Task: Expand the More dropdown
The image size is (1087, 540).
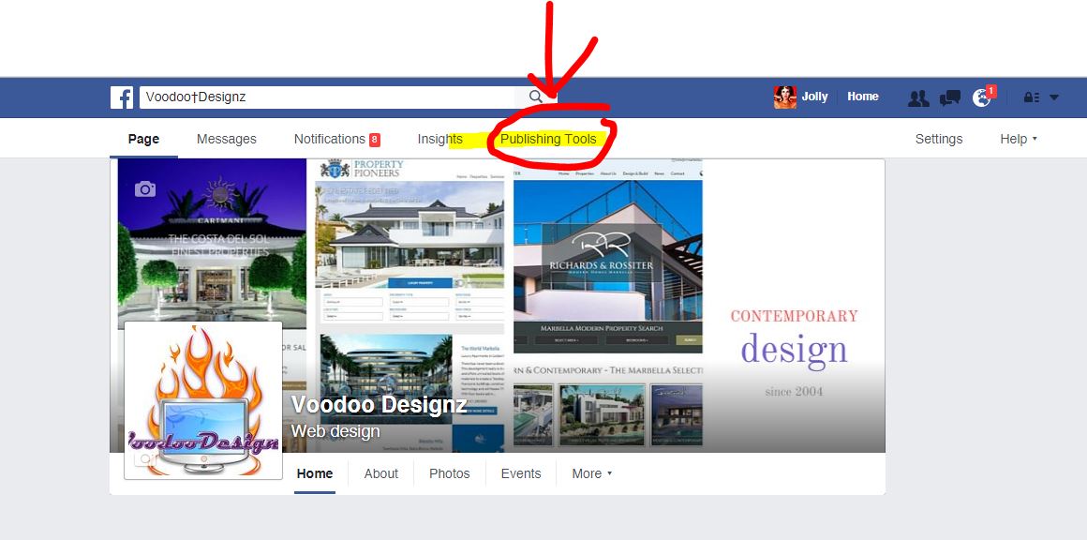Action: point(592,473)
